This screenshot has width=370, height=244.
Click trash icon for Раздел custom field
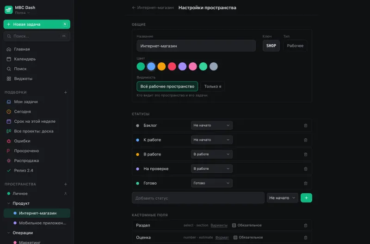(x=306, y=226)
